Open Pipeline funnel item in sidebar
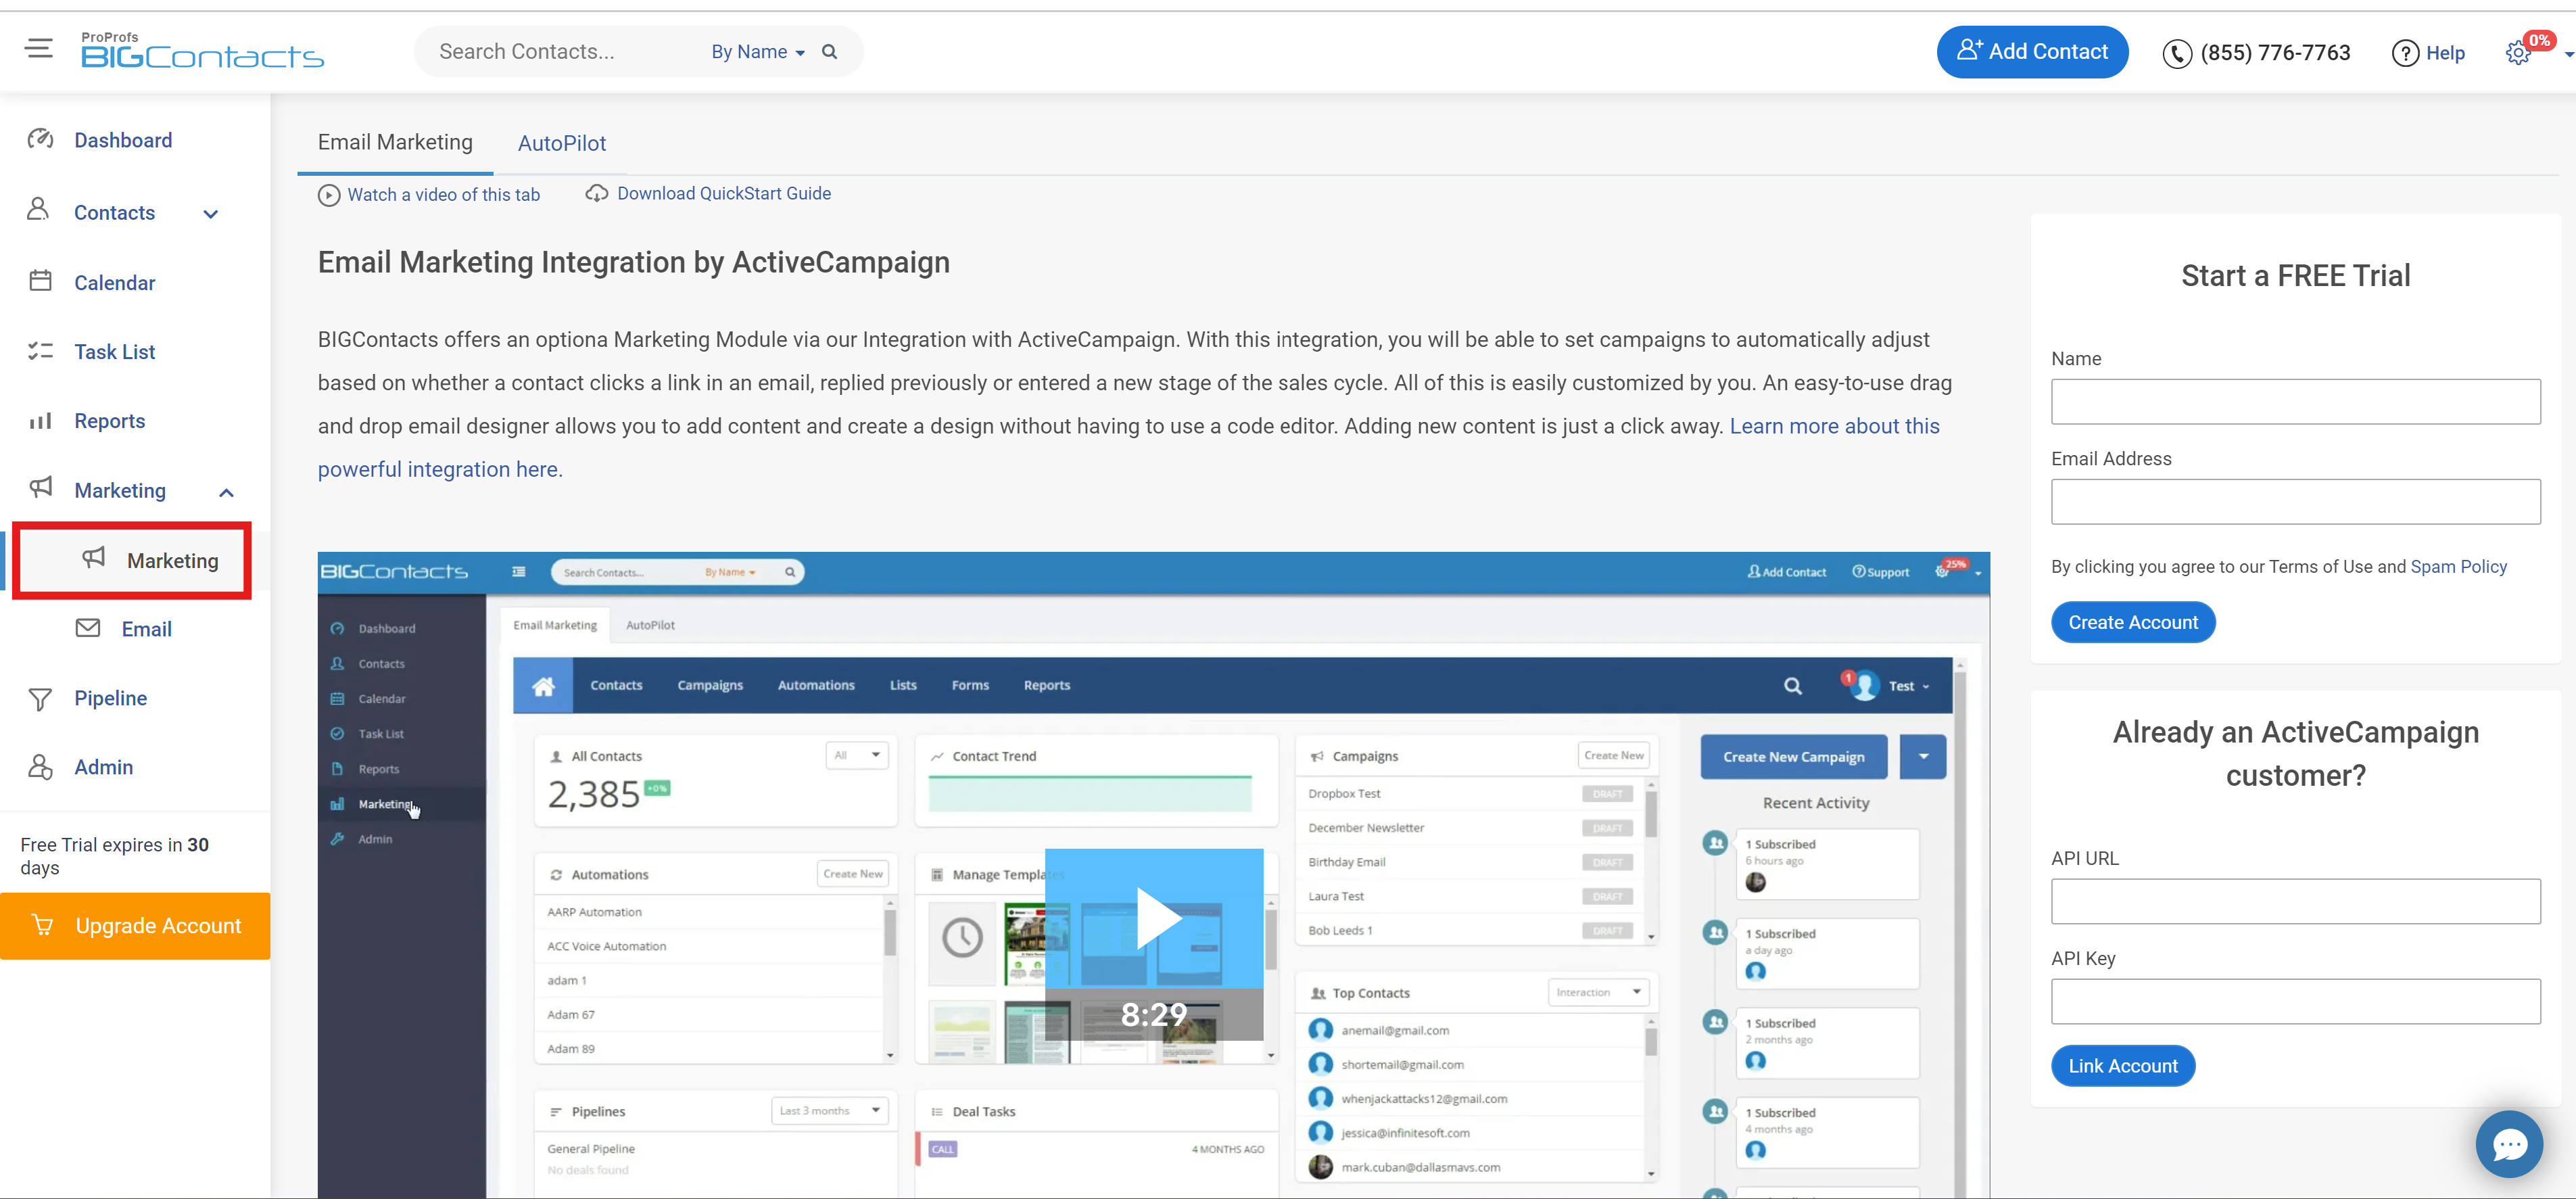 pyautogui.click(x=110, y=698)
